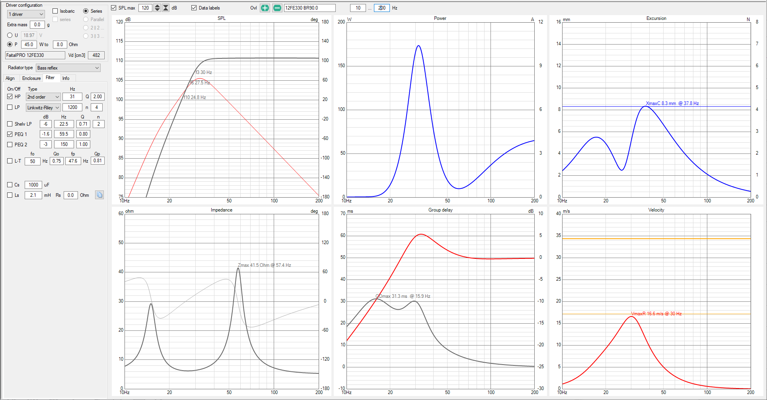Click the LP frequency 1200 field
This screenshot has height=400, width=767.
pyautogui.click(x=72, y=107)
